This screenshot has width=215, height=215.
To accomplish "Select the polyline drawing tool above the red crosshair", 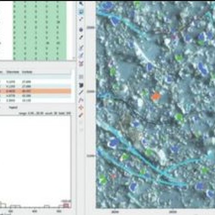I will tap(81, 100).
